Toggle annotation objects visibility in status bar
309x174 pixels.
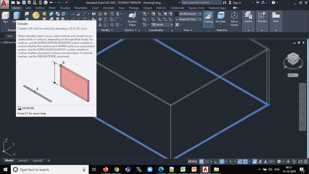255,161
